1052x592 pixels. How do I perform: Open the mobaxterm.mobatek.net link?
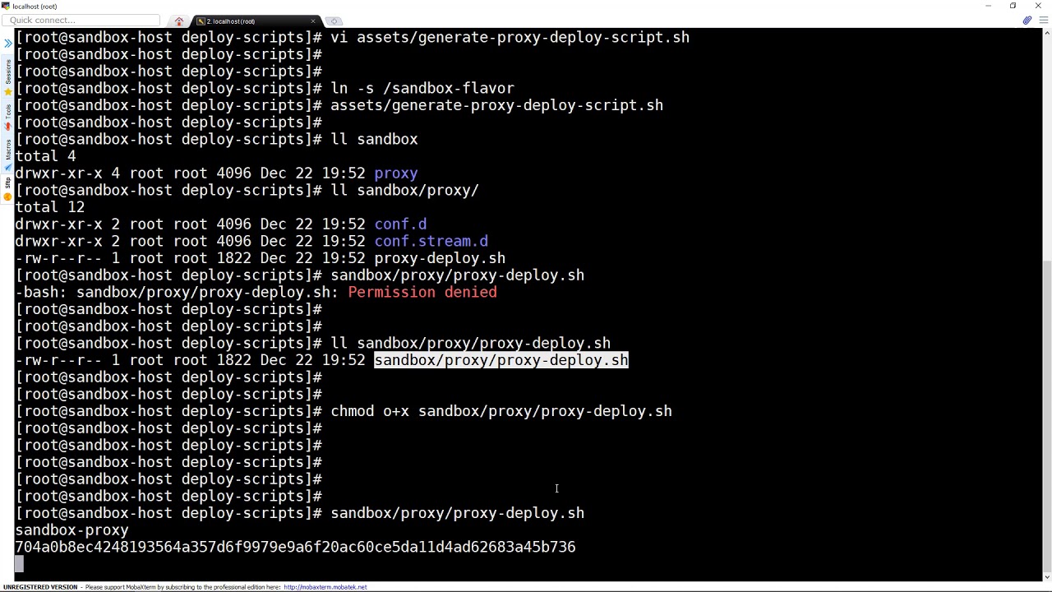(325, 587)
